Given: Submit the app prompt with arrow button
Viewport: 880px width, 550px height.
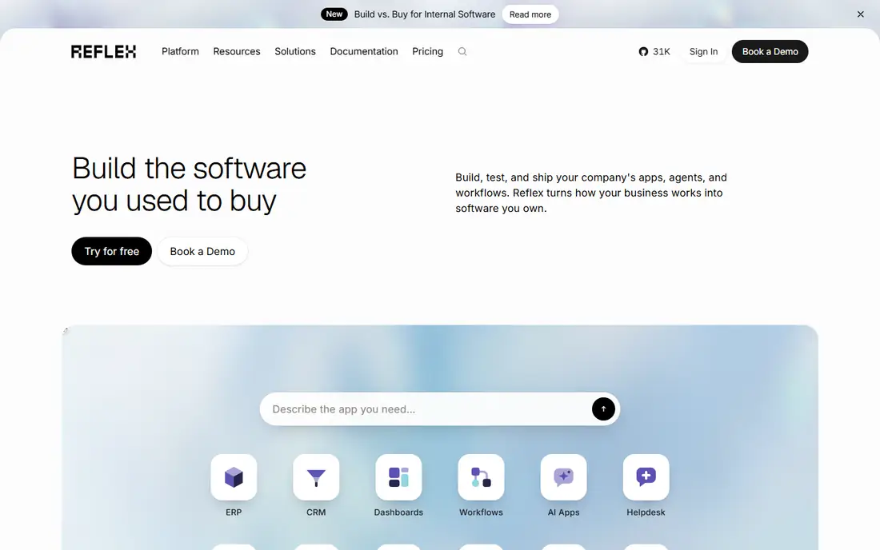Looking at the screenshot, I should click(603, 409).
